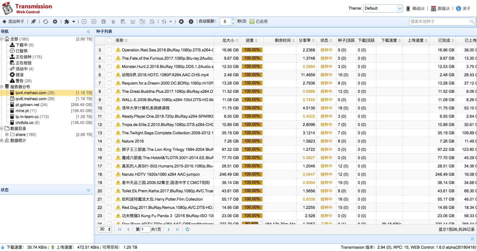Viewport: 477px width, 251px height.
Task: Open the plugin dropdown arrow
Action: coord(74,22)
